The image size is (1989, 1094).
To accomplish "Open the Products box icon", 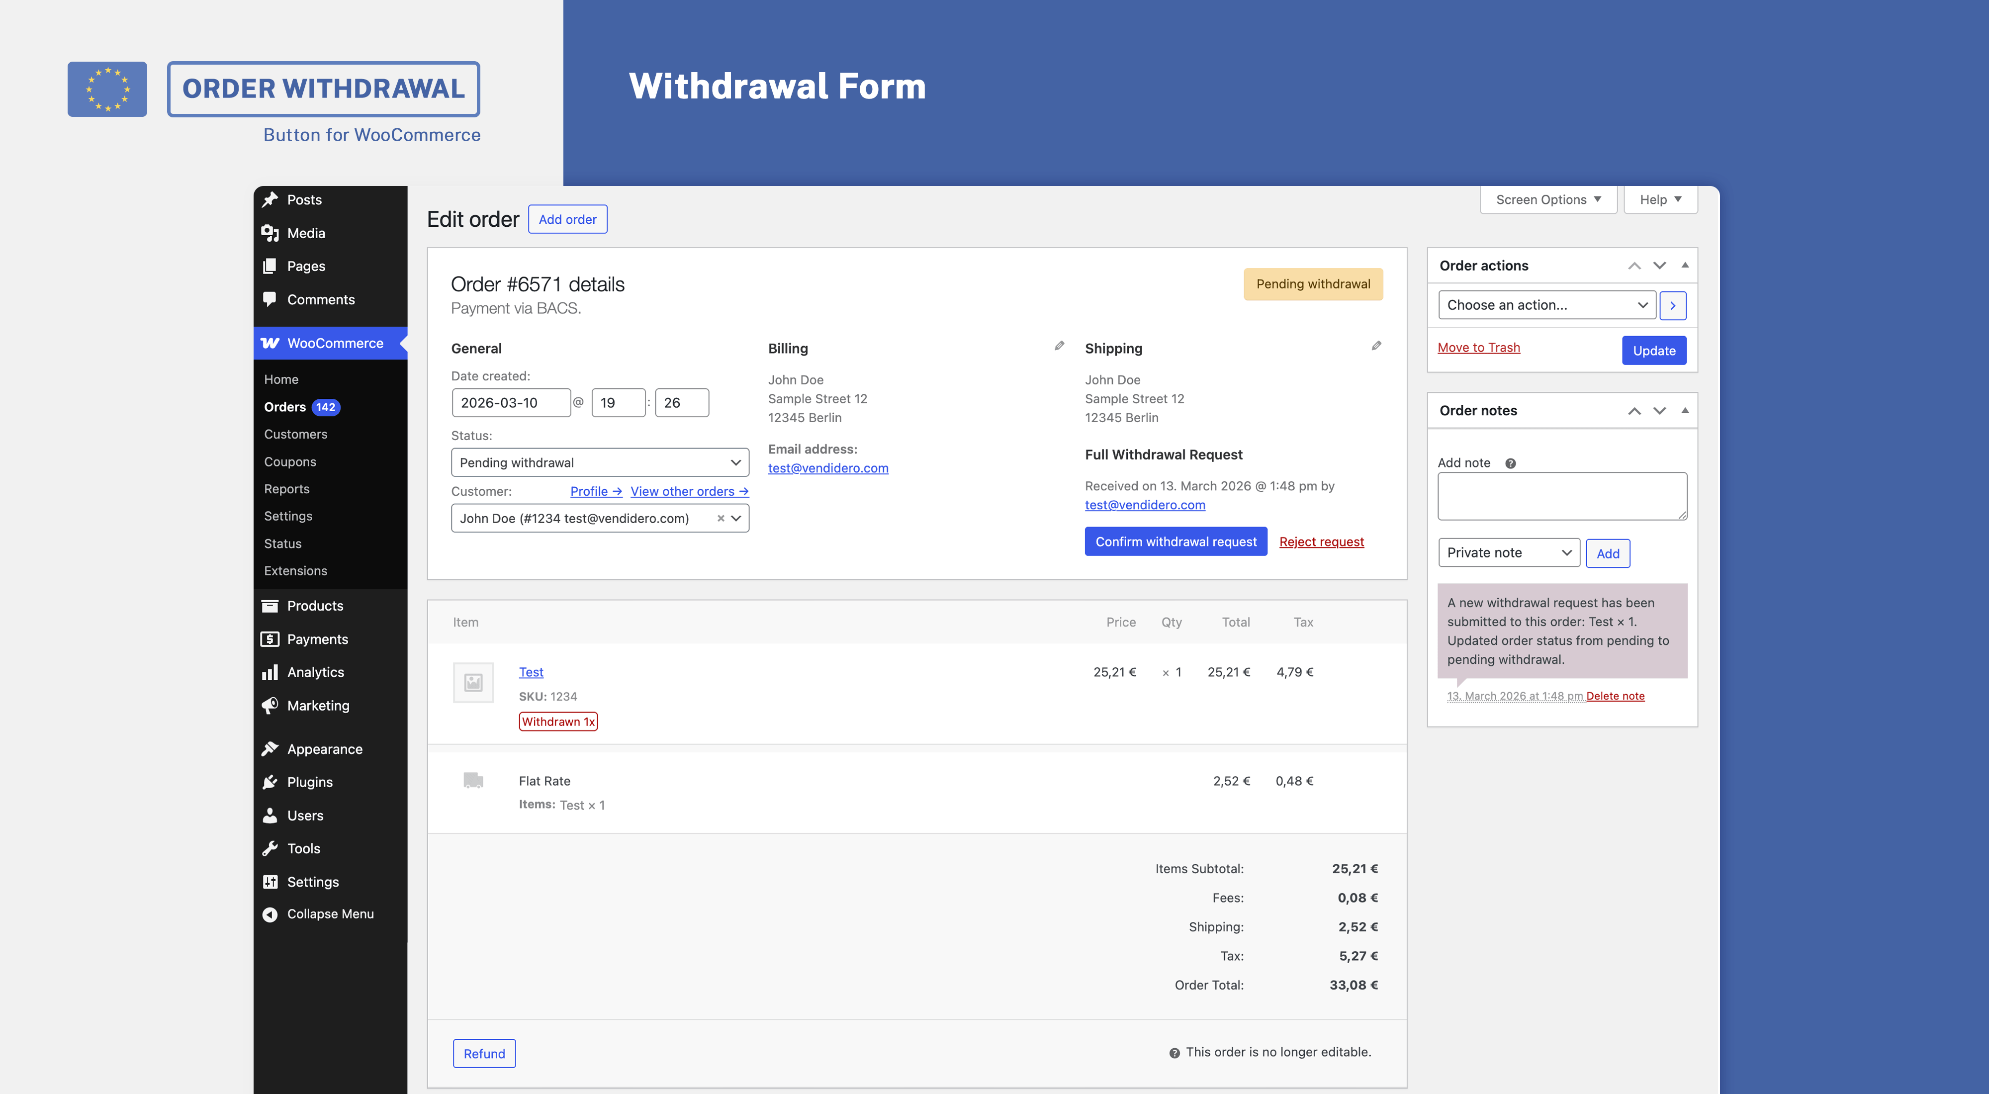I will 270,605.
